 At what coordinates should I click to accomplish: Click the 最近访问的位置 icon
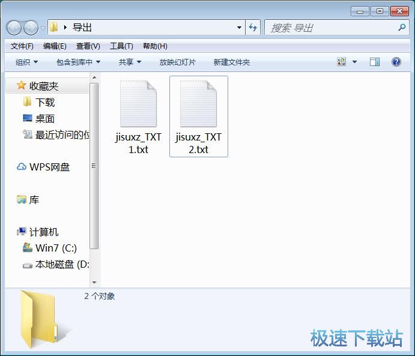(28, 134)
